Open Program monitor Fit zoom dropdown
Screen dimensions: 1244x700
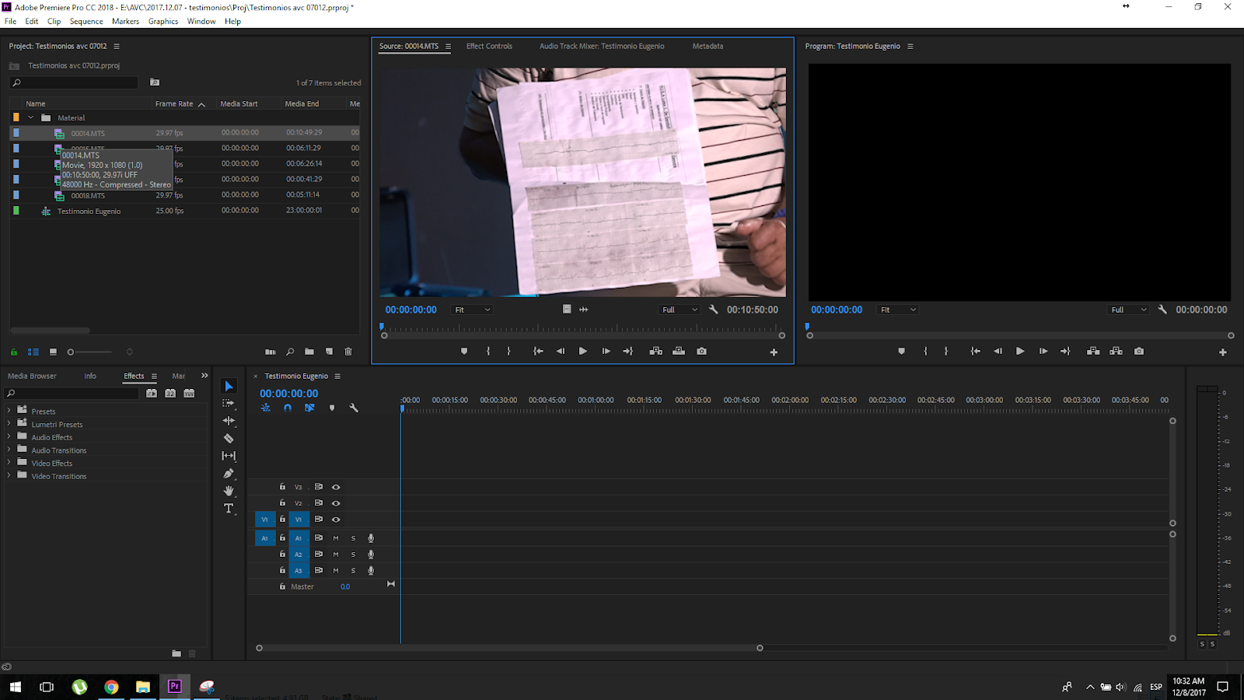tap(898, 310)
